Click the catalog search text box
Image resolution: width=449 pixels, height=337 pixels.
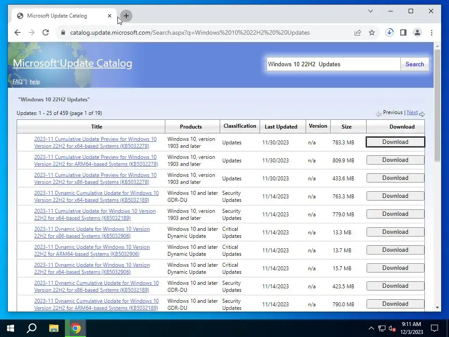333,64
